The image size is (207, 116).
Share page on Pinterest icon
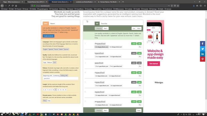pyautogui.click(x=203, y=59)
